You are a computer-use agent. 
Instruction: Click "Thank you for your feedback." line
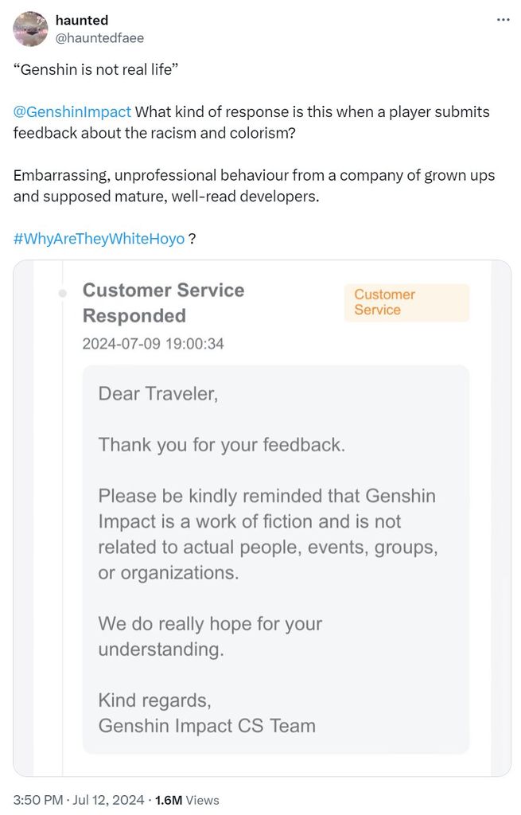[x=221, y=444]
